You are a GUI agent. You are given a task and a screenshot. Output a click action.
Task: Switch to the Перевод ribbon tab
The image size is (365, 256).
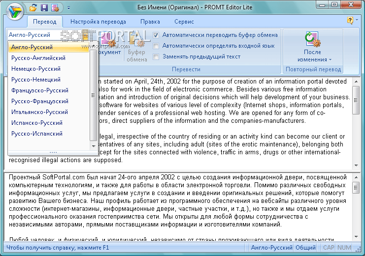(44, 22)
